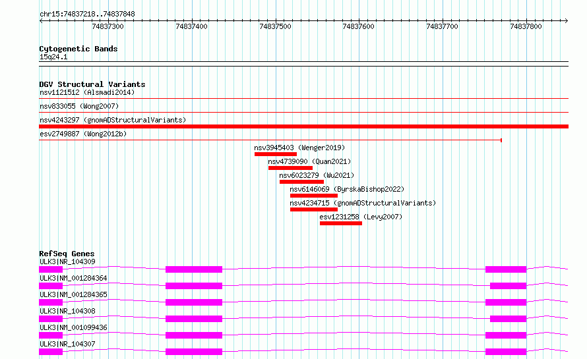Click the wide middle exon of ULK3|NM_001284364
The height and width of the screenshot is (359, 587).
tap(194, 286)
